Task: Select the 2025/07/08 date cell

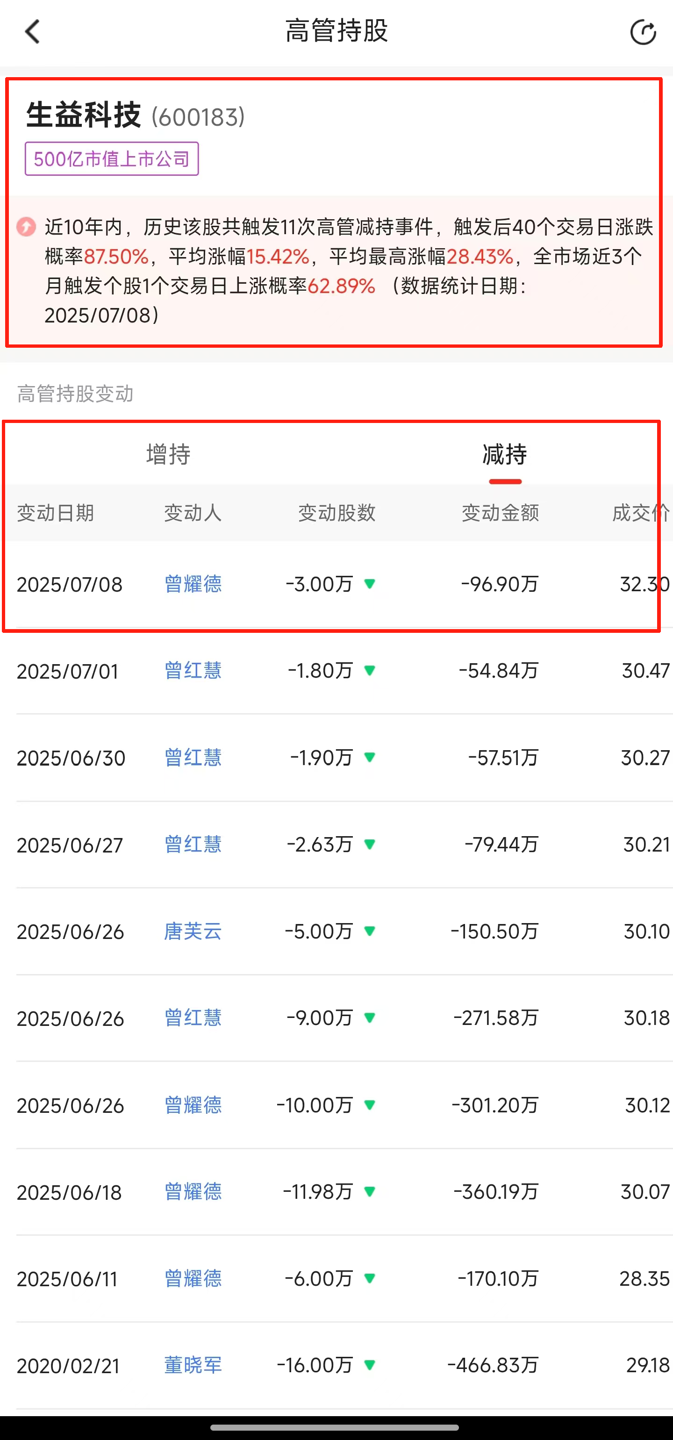Action: pyautogui.click(x=69, y=585)
